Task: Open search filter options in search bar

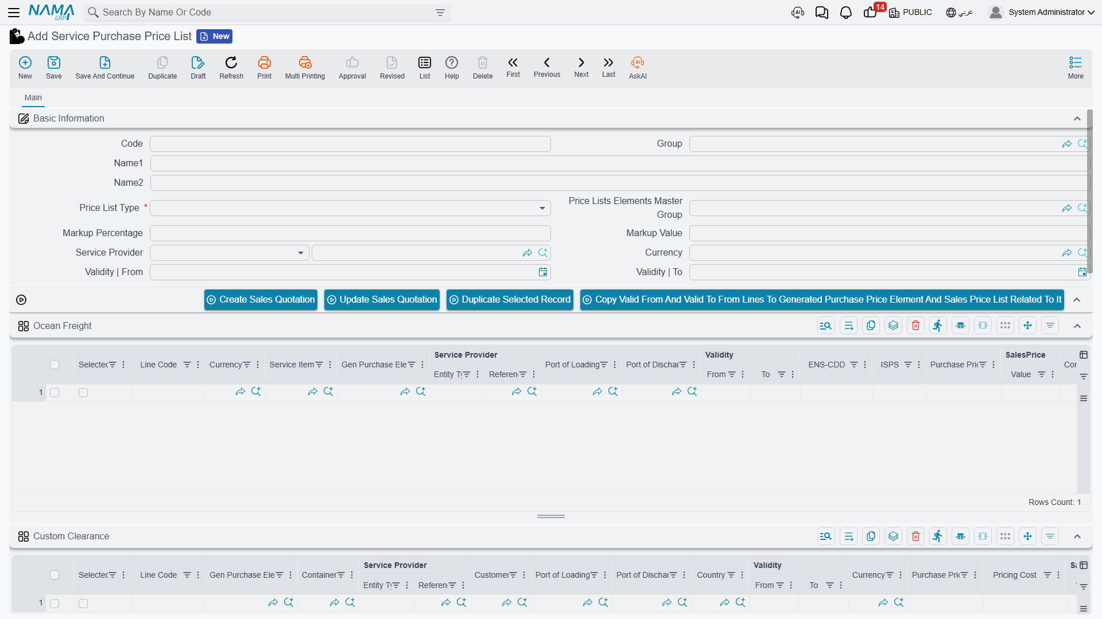Action: click(x=440, y=13)
